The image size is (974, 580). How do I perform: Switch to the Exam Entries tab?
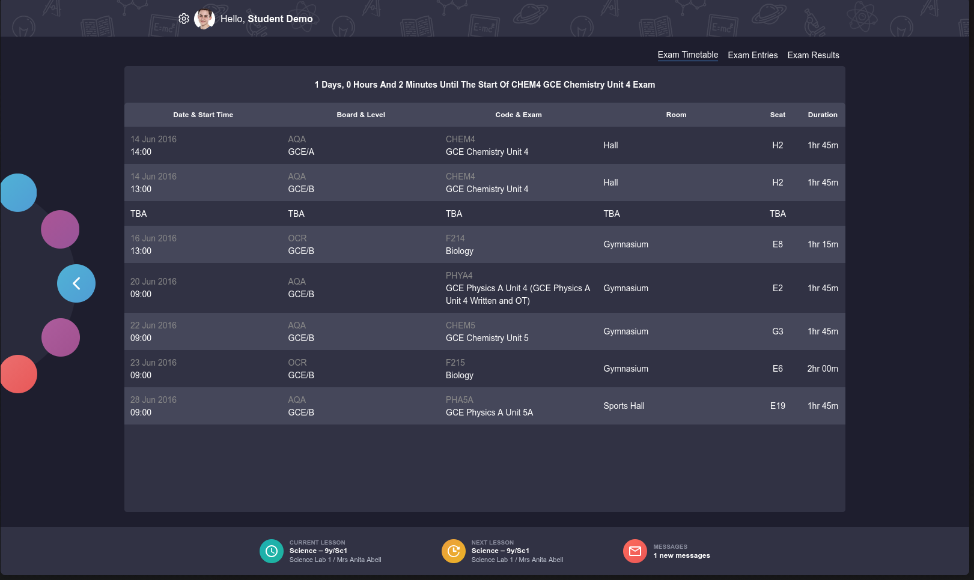tap(753, 55)
